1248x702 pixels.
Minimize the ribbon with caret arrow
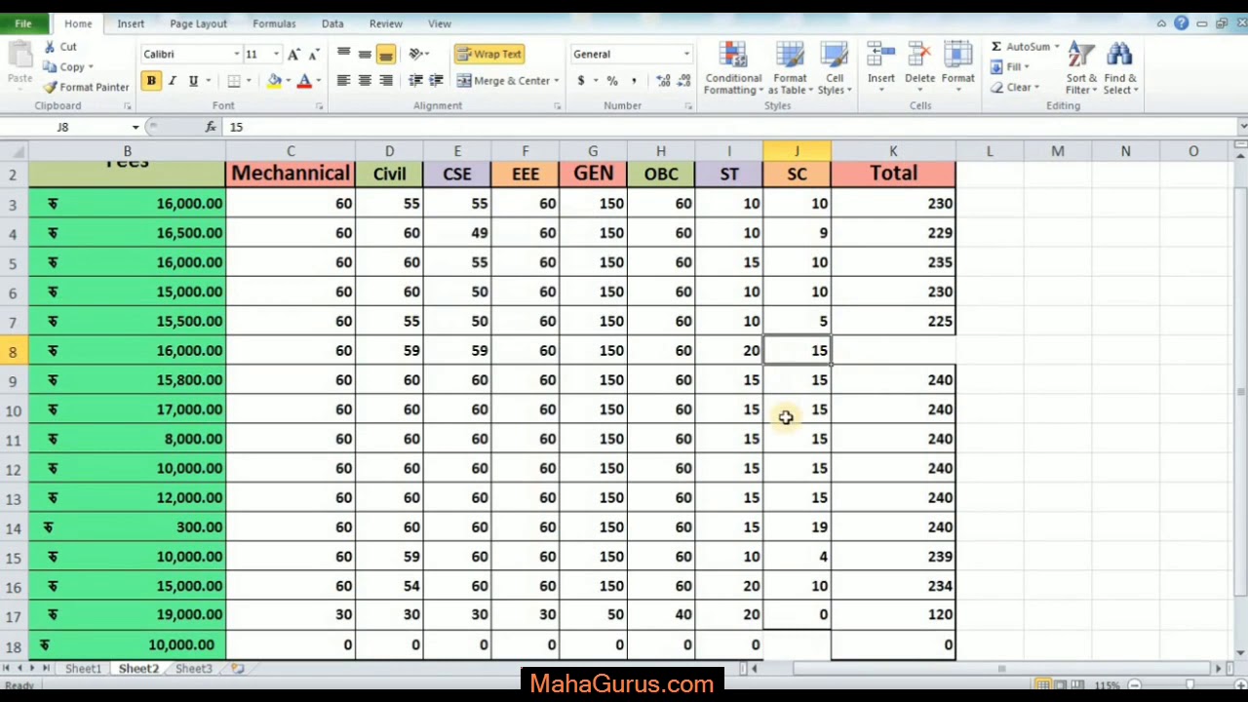coord(1161,23)
